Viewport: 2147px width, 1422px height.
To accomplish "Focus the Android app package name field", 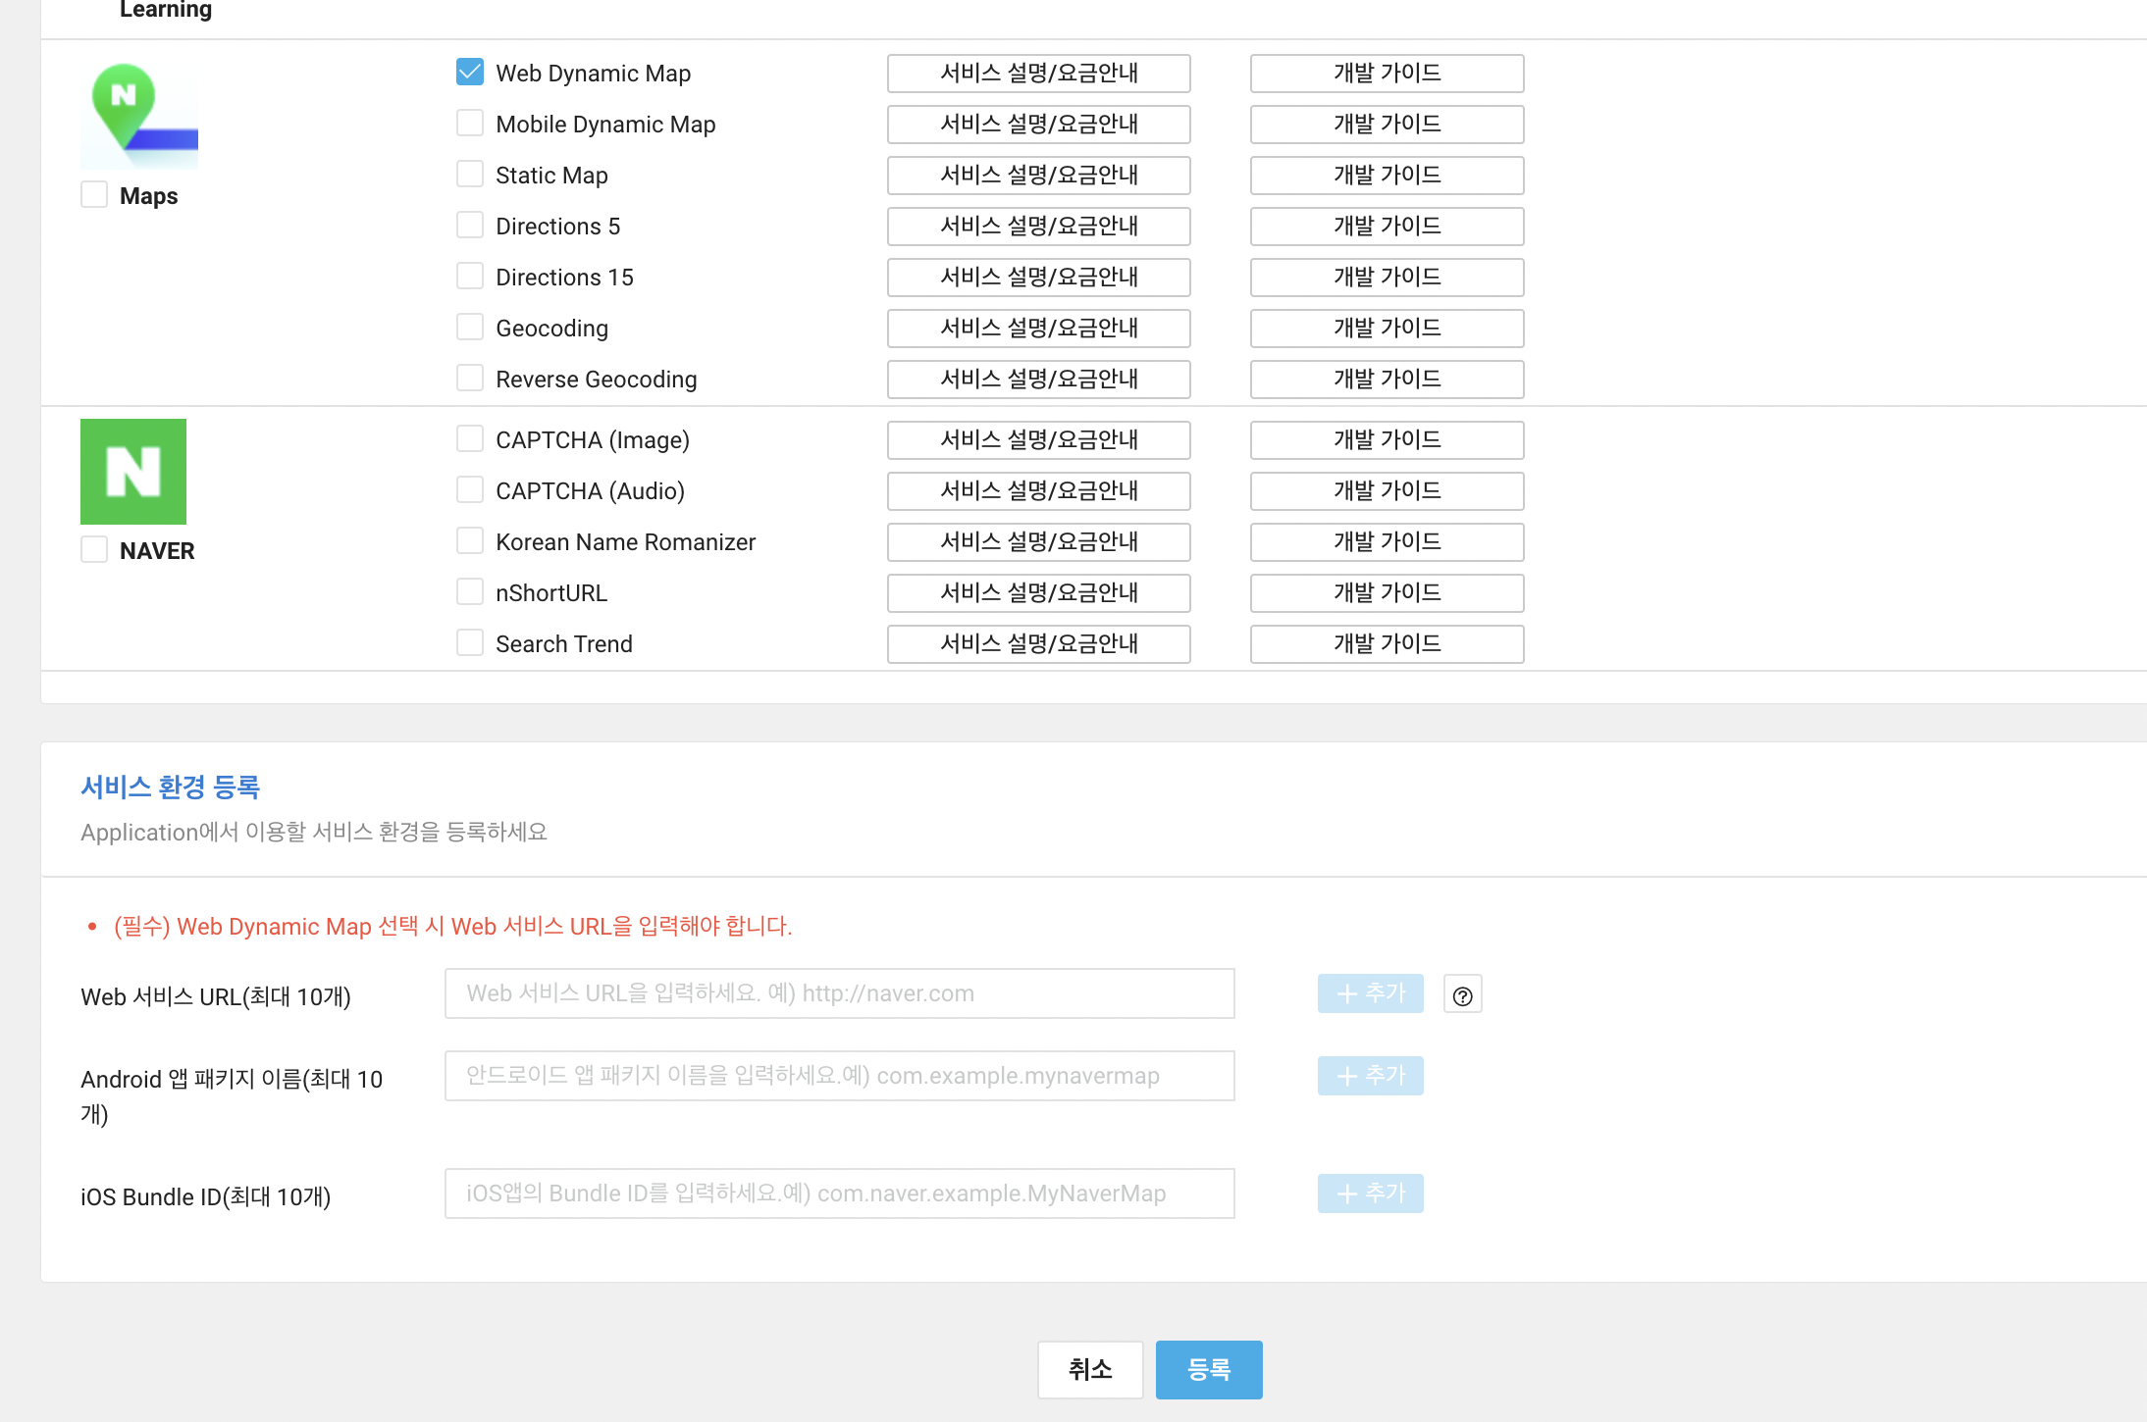I will point(840,1076).
